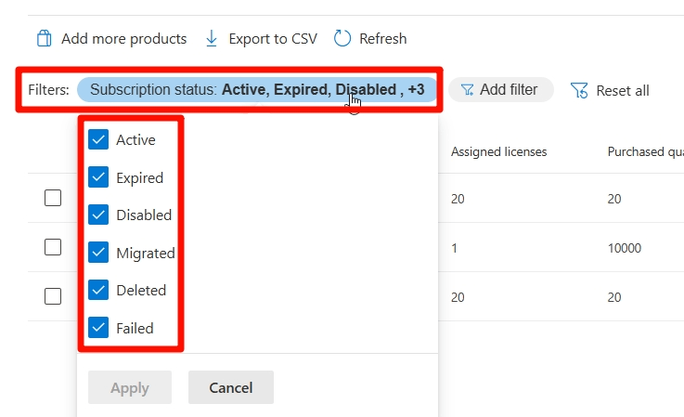
Task: Select the second table row checkbox
Action: [53, 247]
